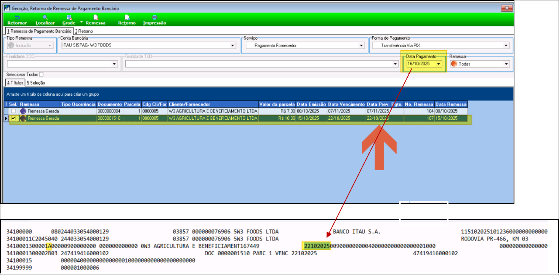The image size is (559, 275).
Task: Sort by Data Vencimento column header
Action: coord(346,105)
